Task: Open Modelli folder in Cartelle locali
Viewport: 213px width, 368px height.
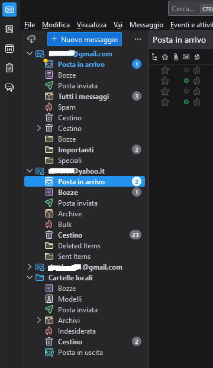Action: point(85,299)
